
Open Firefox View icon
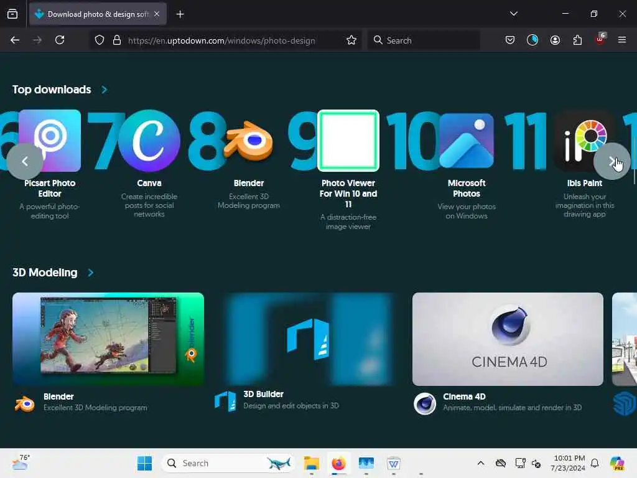[x=12, y=14]
